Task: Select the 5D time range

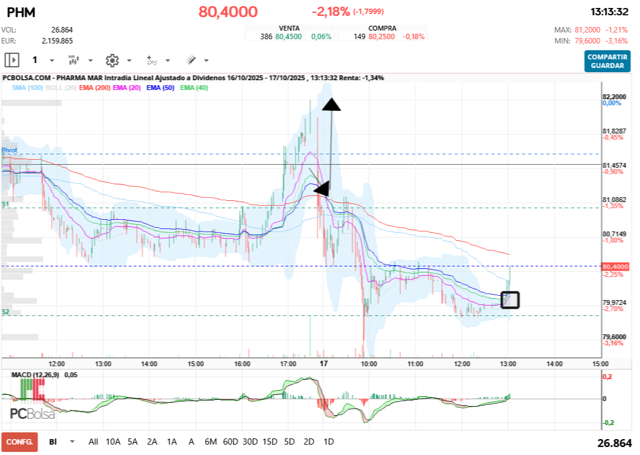Action: [x=290, y=442]
